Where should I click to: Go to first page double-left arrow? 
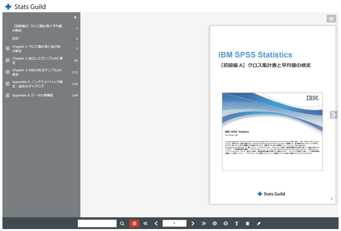pos(145,223)
